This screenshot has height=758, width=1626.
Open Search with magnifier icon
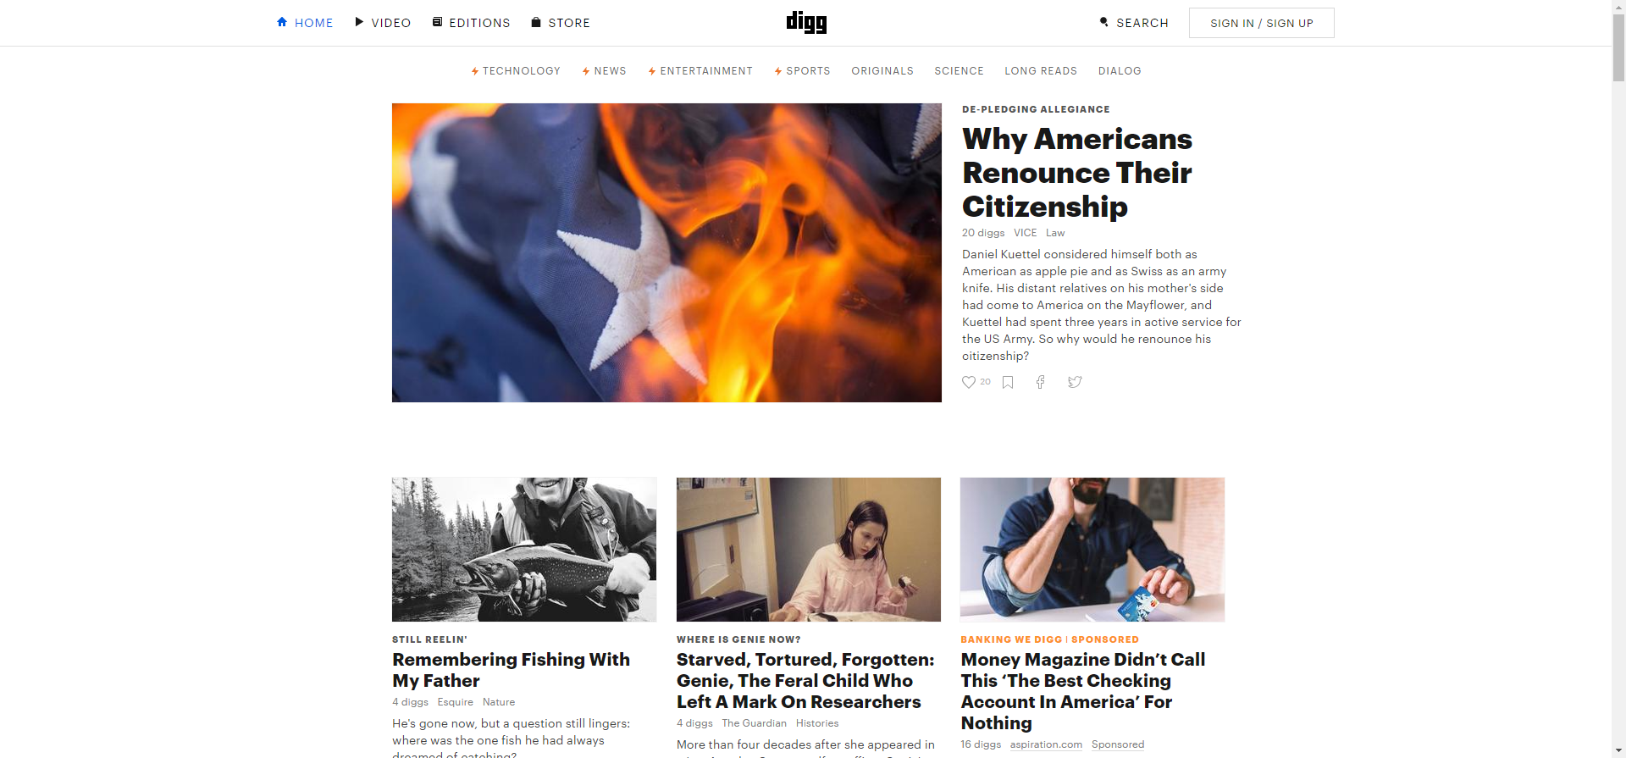(x=1103, y=22)
